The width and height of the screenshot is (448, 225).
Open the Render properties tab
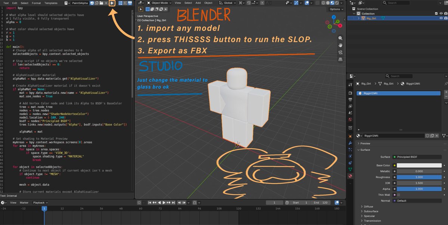[x=350, y=93]
